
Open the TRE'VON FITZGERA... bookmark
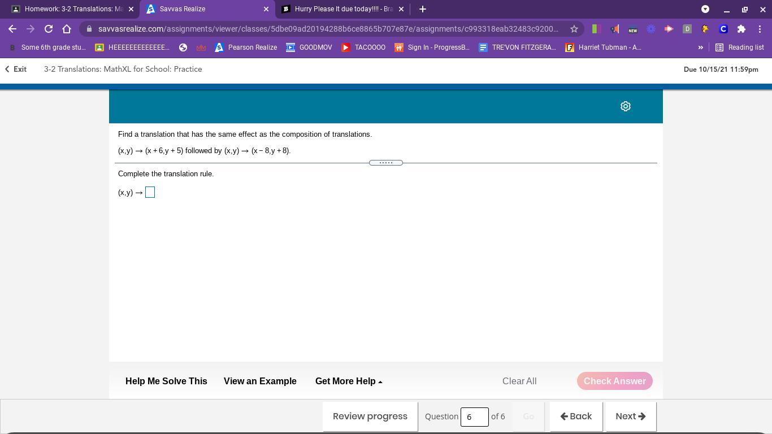517,47
